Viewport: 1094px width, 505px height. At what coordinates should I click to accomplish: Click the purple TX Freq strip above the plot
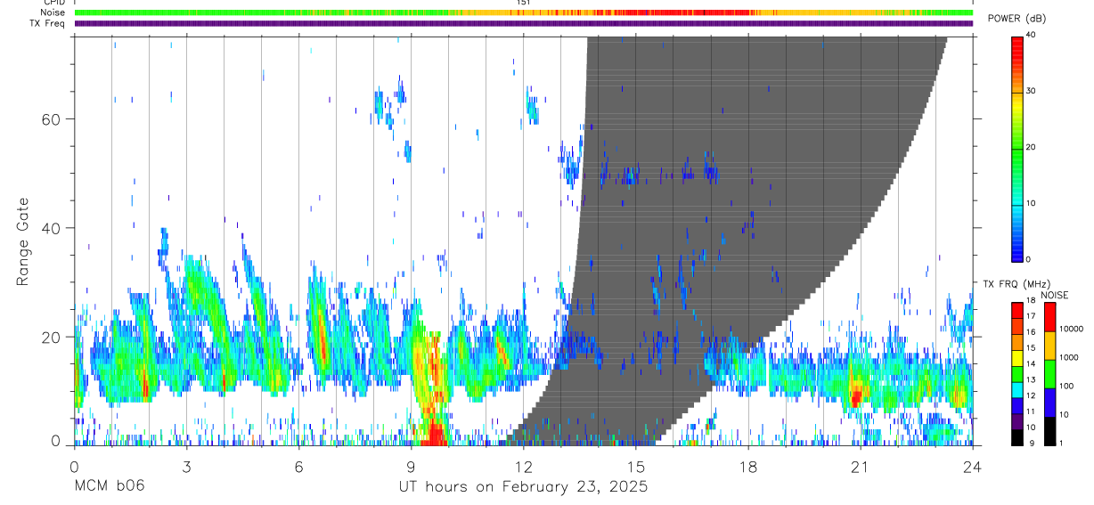click(x=524, y=23)
